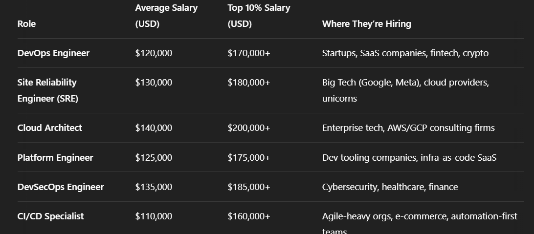534x234 pixels.
Task: Select the $110,000 CI/CD average salary
Action: pyautogui.click(x=154, y=216)
